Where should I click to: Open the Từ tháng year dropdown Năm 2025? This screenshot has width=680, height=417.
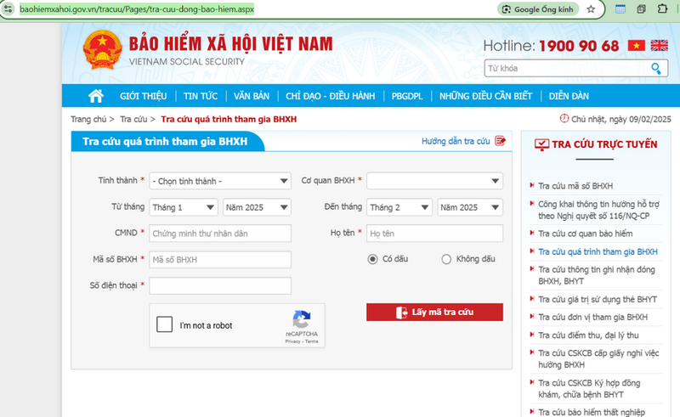(x=257, y=207)
